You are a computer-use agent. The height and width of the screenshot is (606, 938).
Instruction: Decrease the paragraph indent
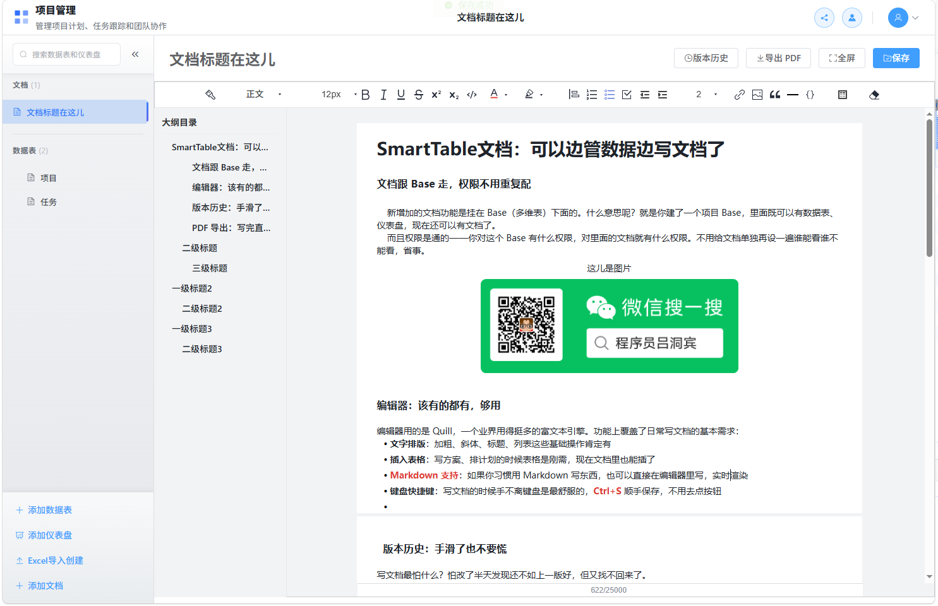645,95
